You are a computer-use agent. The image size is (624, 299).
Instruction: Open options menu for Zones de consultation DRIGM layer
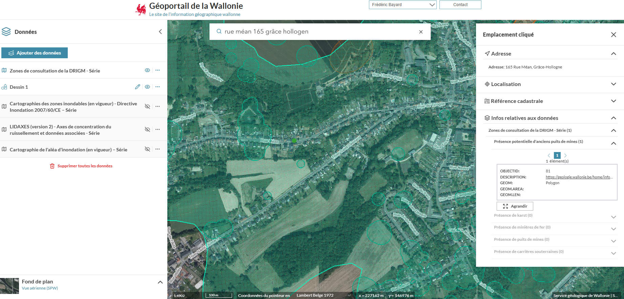158,70
